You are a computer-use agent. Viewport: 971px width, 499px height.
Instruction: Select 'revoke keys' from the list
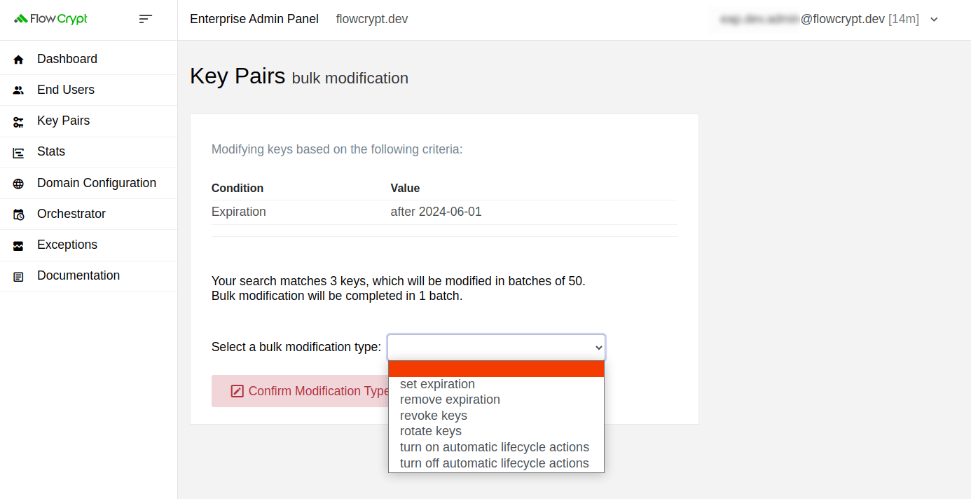(x=496, y=416)
